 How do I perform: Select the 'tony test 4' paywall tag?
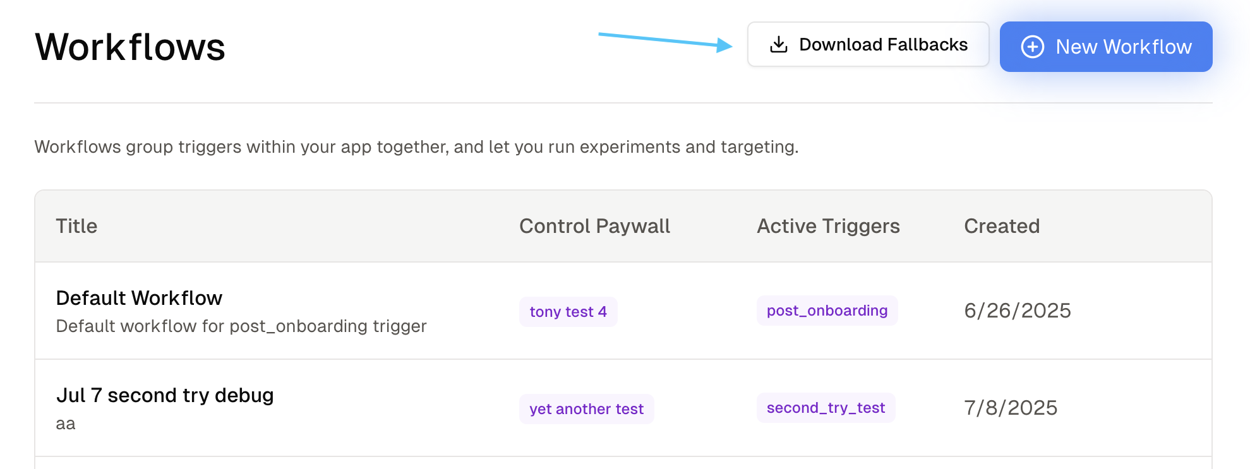pos(568,312)
